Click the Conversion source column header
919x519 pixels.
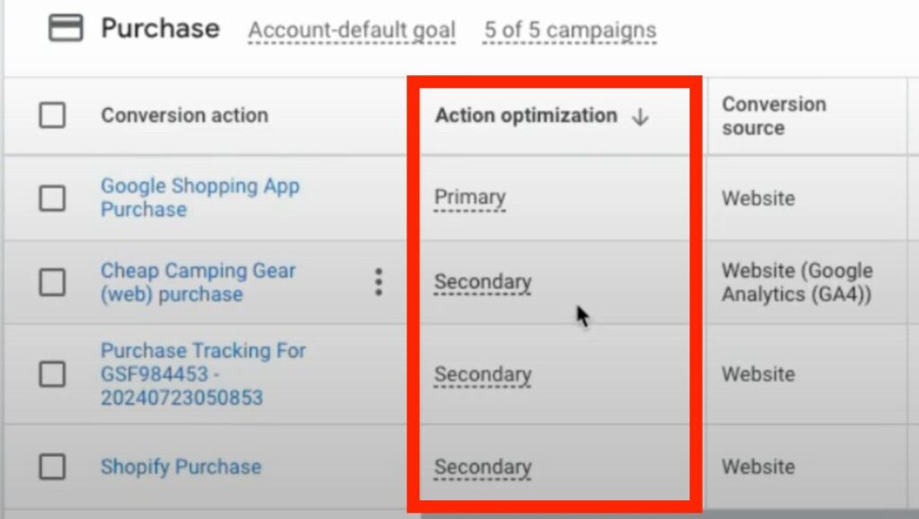(x=774, y=116)
